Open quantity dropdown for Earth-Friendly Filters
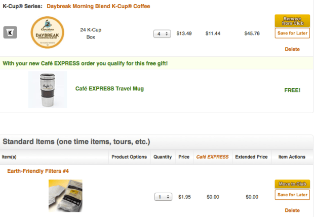 [x=162, y=196]
